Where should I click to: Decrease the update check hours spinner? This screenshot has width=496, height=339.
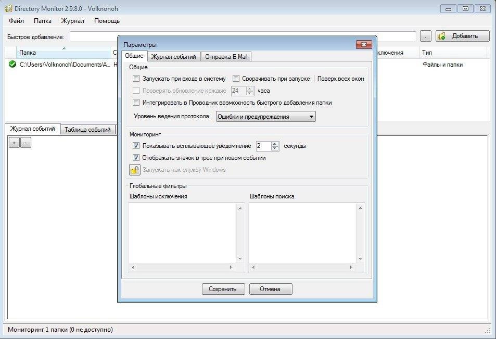pyautogui.click(x=250, y=93)
